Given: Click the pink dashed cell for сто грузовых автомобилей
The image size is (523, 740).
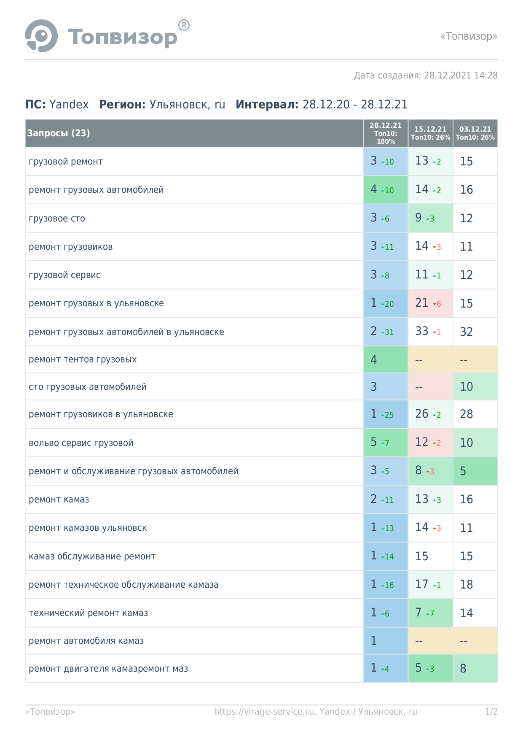Looking at the screenshot, I should [430, 386].
